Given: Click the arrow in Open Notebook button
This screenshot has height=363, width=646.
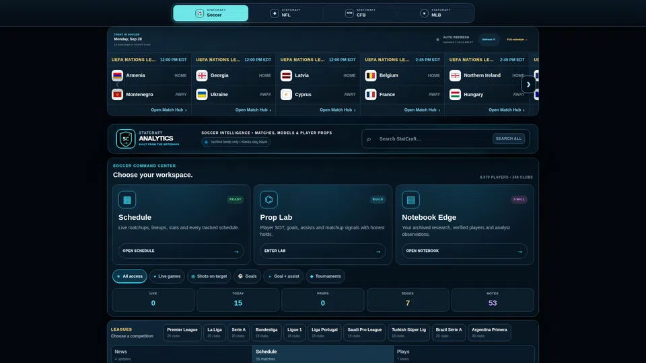Looking at the screenshot, I should pos(520,251).
